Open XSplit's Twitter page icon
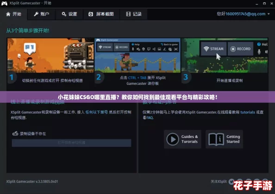275x194 pixels. pos(231,181)
